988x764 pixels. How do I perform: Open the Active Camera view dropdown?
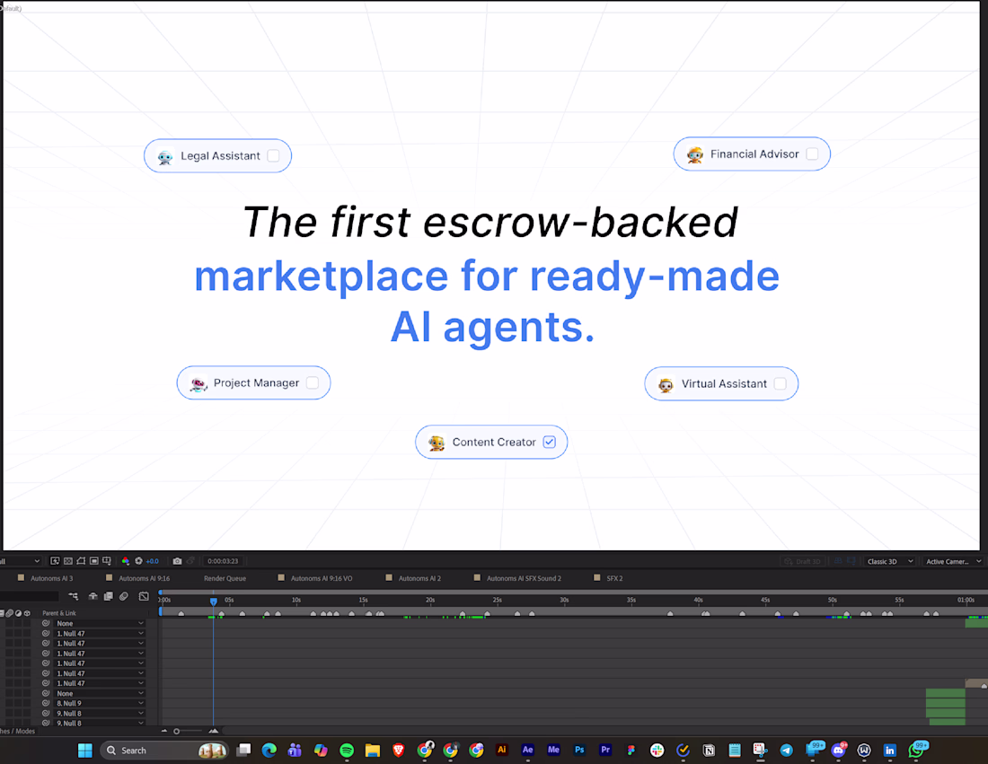[x=953, y=561]
